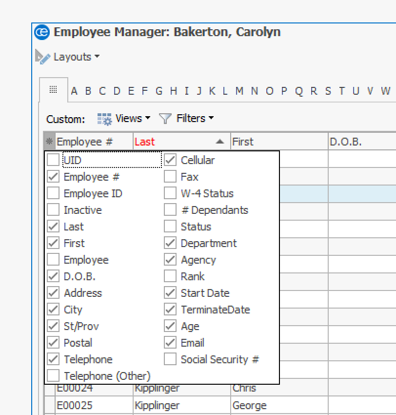The height and width of the screenshot is (415, 396).
Task: Enable the Employee ID column
Action: [53, 193]
